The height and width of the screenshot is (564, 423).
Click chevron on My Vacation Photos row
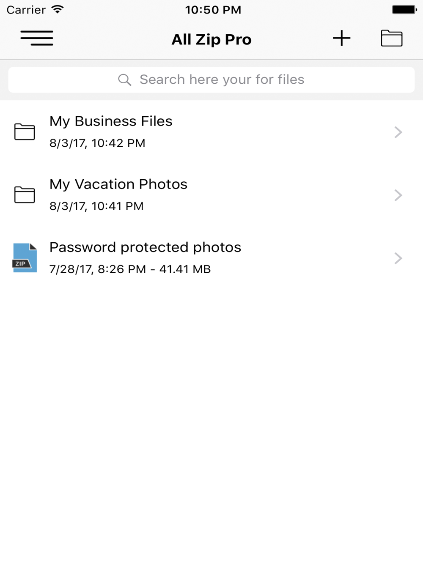(x=398, y=195)
